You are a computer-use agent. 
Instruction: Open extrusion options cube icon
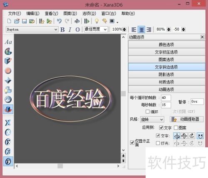coord(8,61)
